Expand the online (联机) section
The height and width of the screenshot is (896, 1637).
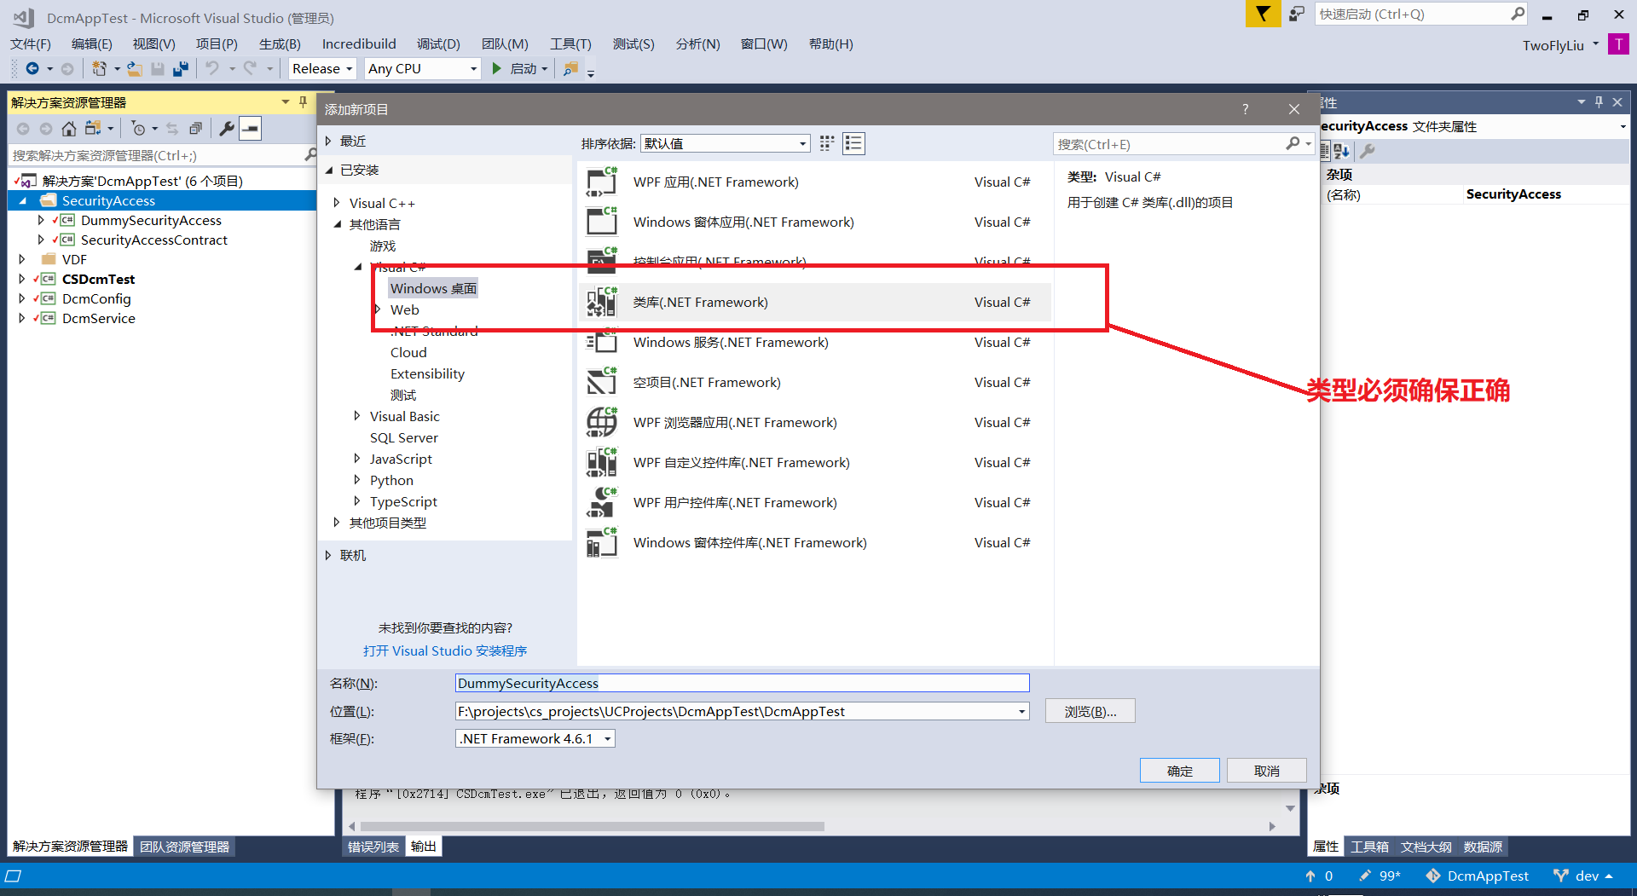(328, 555)
